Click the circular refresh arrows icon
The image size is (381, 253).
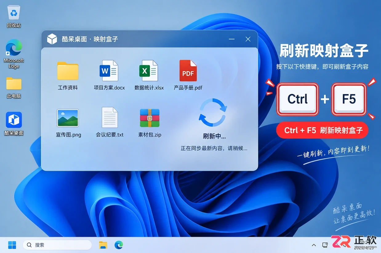click(x=213, y=113)
